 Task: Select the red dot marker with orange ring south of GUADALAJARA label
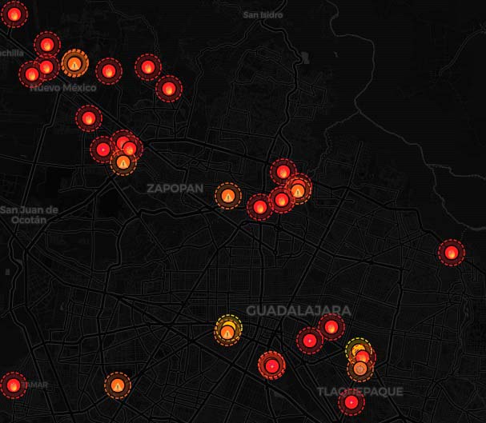(x=271, y=365)
